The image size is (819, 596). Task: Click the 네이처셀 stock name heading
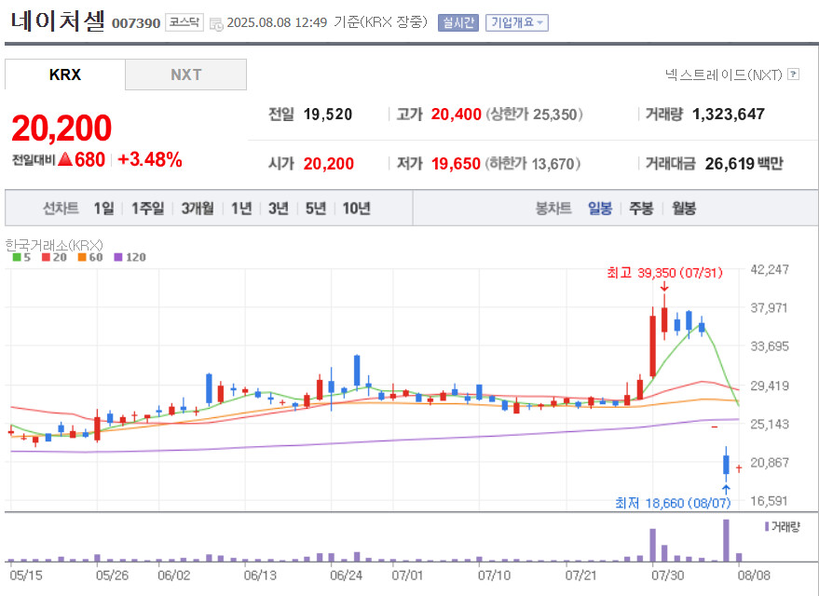58,21
